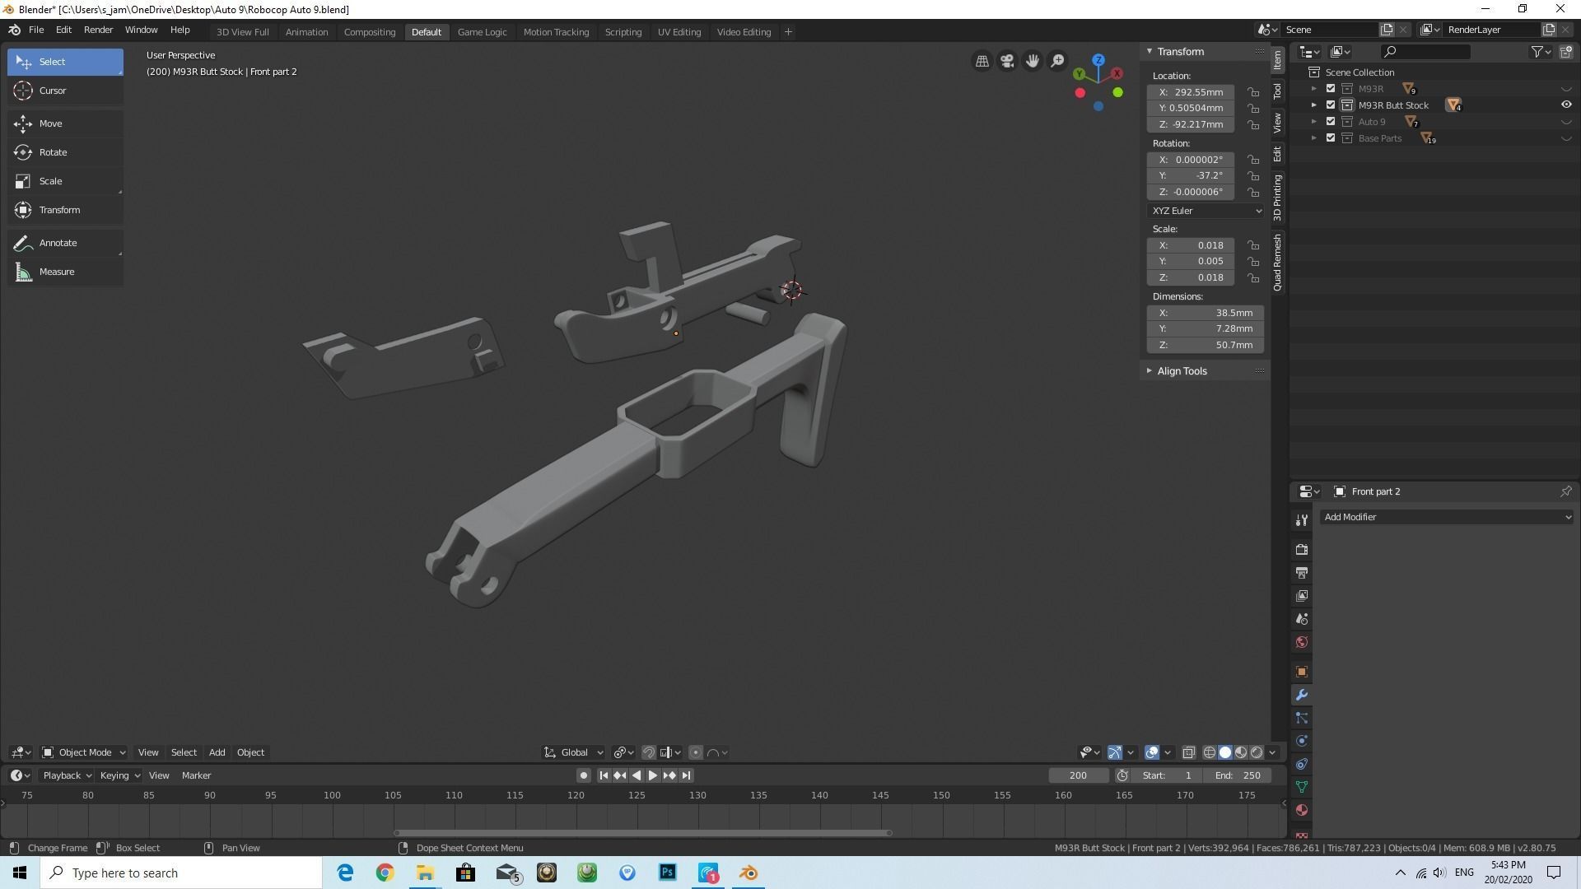Open the Add Modifier dropdown
The image size is (1581, 889).
[1447, 517]
